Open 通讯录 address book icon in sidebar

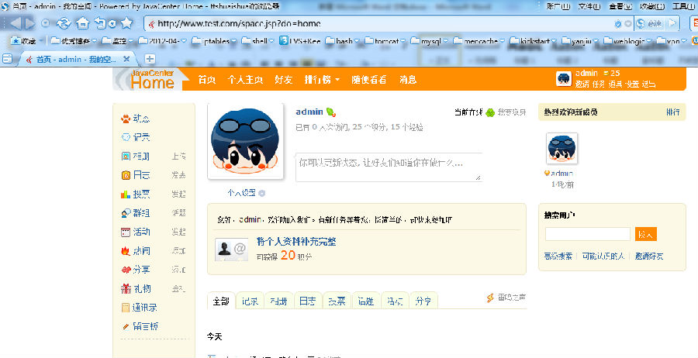pyautogui.click(x=126, y=308)
